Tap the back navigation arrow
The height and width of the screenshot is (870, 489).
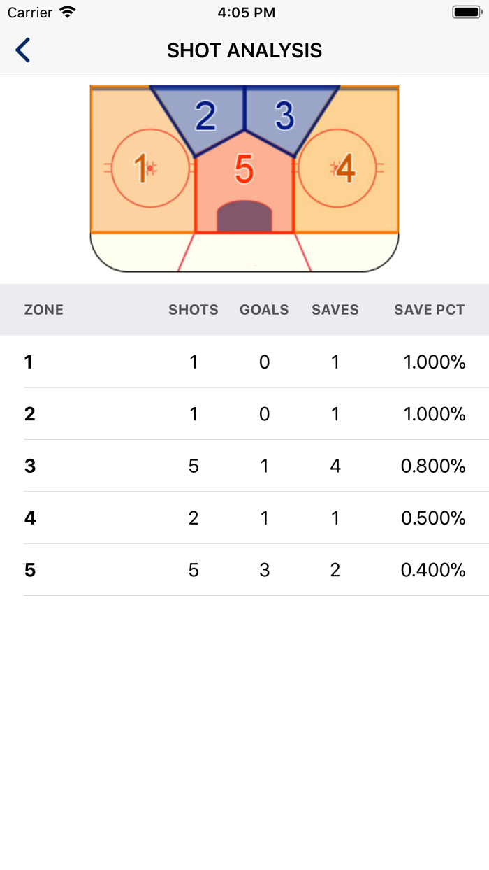click(x=22, y=50)
